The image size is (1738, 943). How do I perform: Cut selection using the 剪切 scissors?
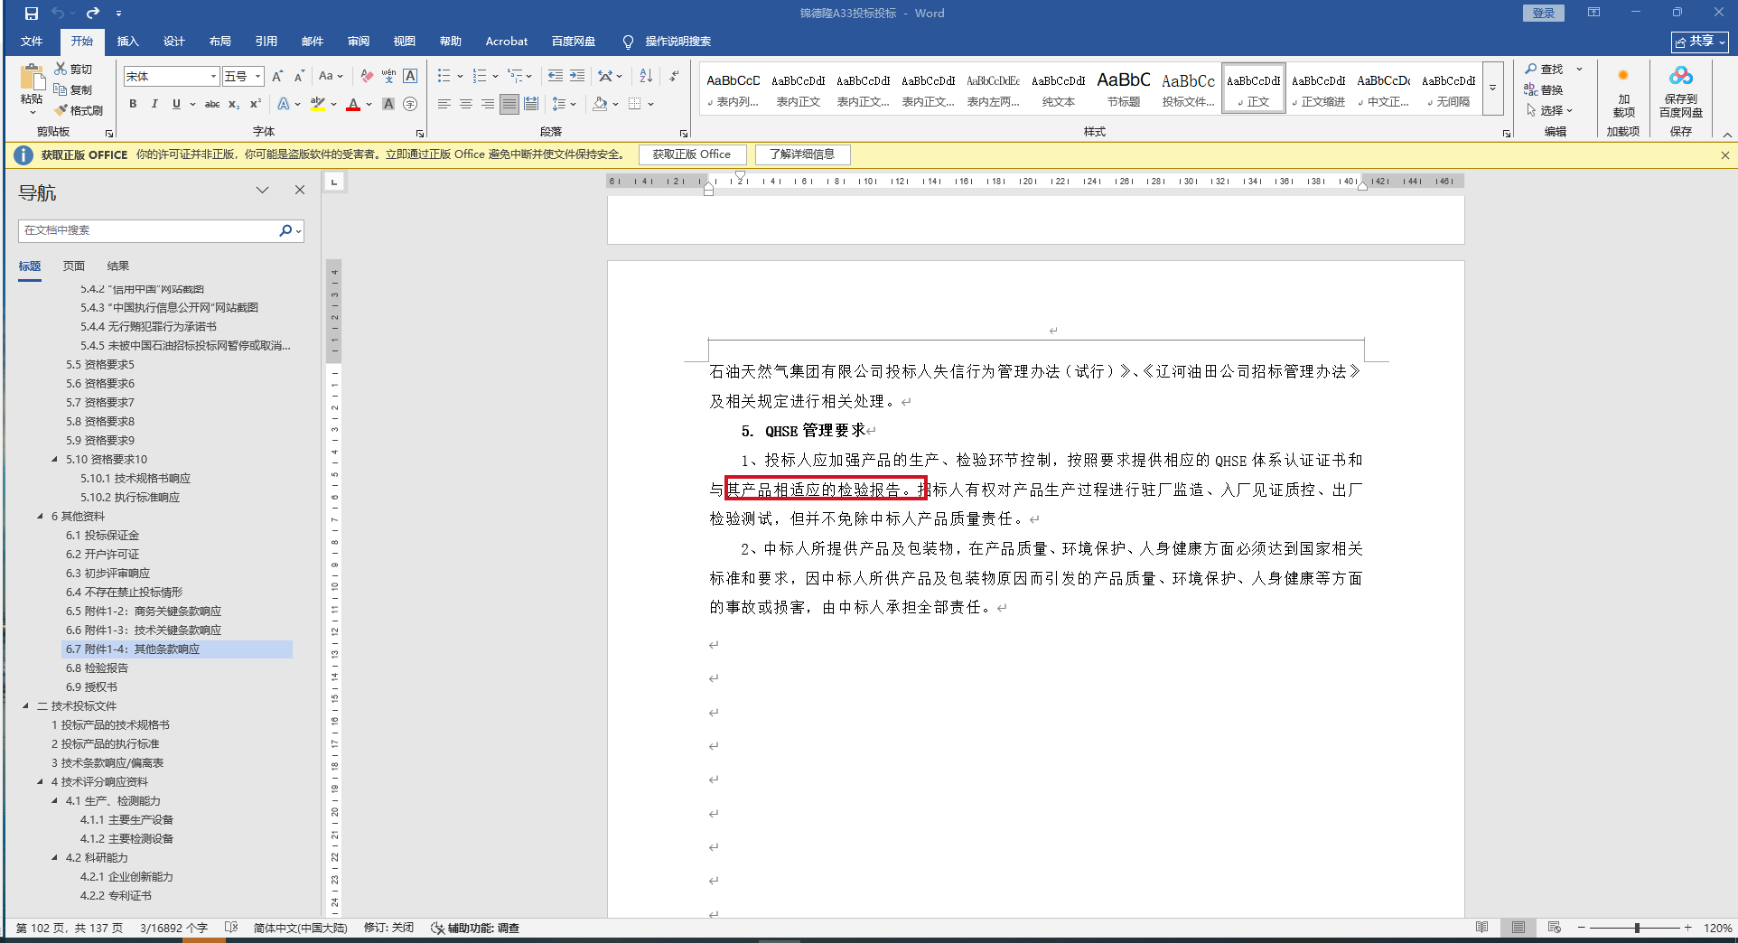click(x=73, y=69)
